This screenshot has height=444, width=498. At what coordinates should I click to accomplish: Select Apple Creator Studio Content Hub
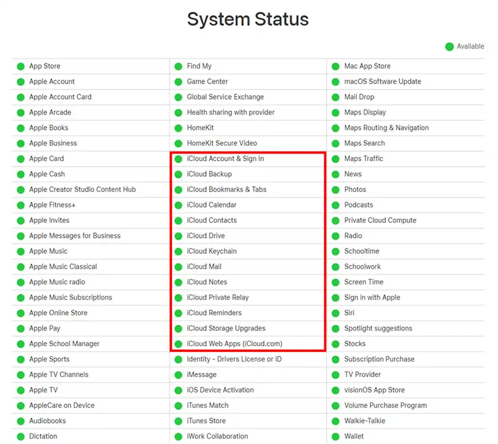coord(82,189)
